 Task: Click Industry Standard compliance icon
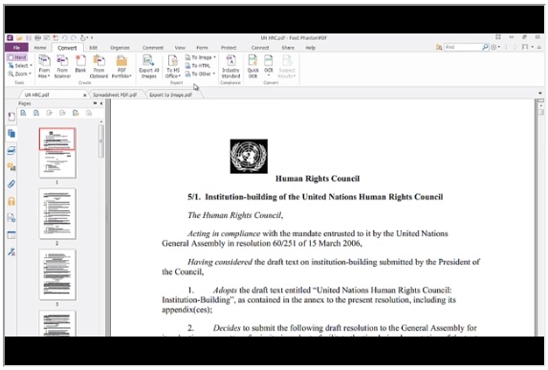point(230,66)
